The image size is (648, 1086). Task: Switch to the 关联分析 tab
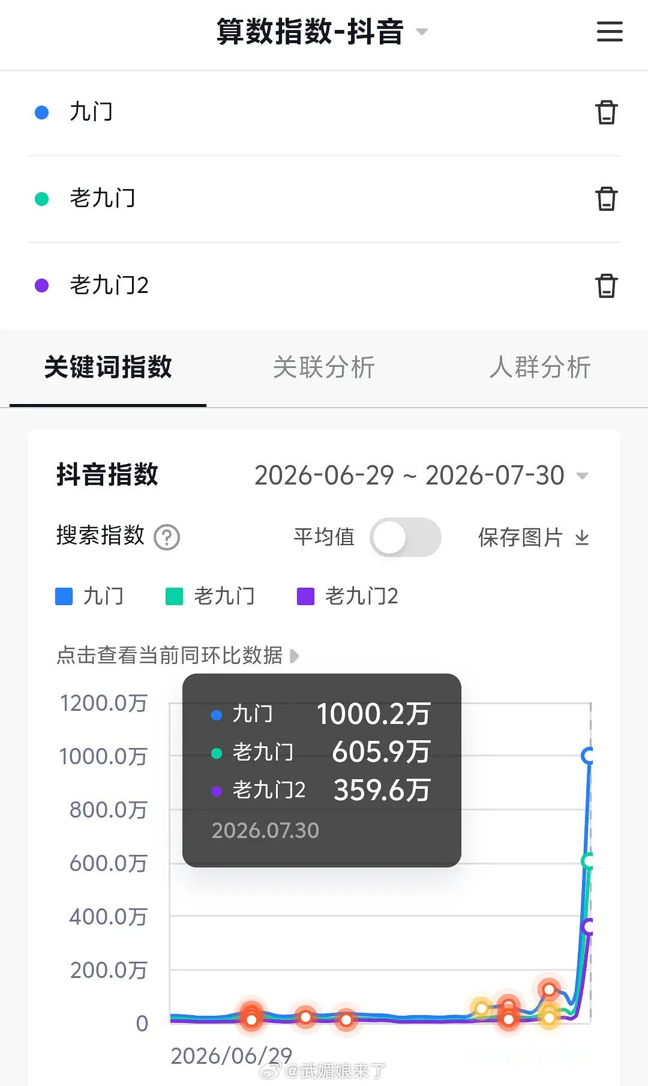324,367
